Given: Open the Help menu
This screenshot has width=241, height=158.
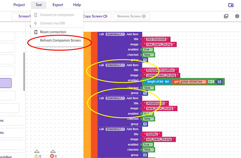Looking at the screenshot, I should (x=77, y=5).
